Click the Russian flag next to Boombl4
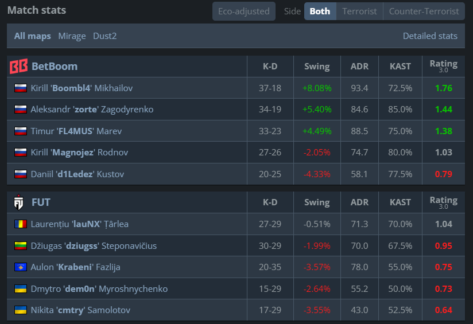 21,88
